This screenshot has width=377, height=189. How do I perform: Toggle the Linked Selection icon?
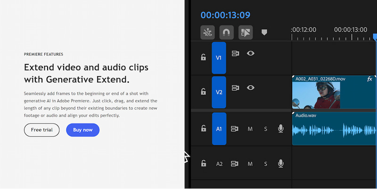tap(246, 32)
